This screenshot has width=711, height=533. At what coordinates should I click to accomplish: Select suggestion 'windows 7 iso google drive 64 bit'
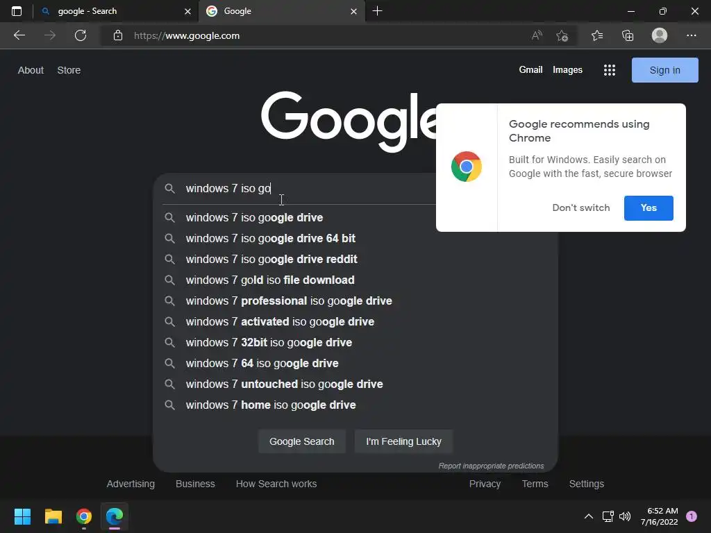tap(355, 239)
